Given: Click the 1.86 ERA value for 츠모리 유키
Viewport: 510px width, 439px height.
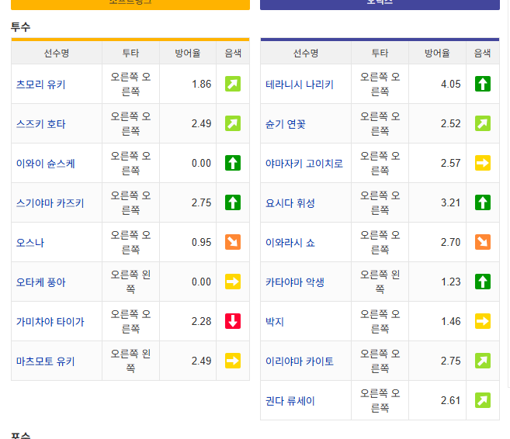Looking at the screenshot, I should pos(201,85).
